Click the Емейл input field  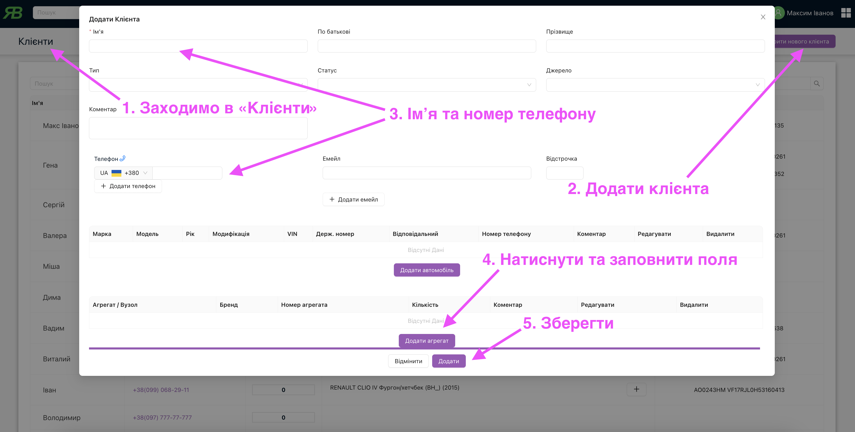click(426, 173)
